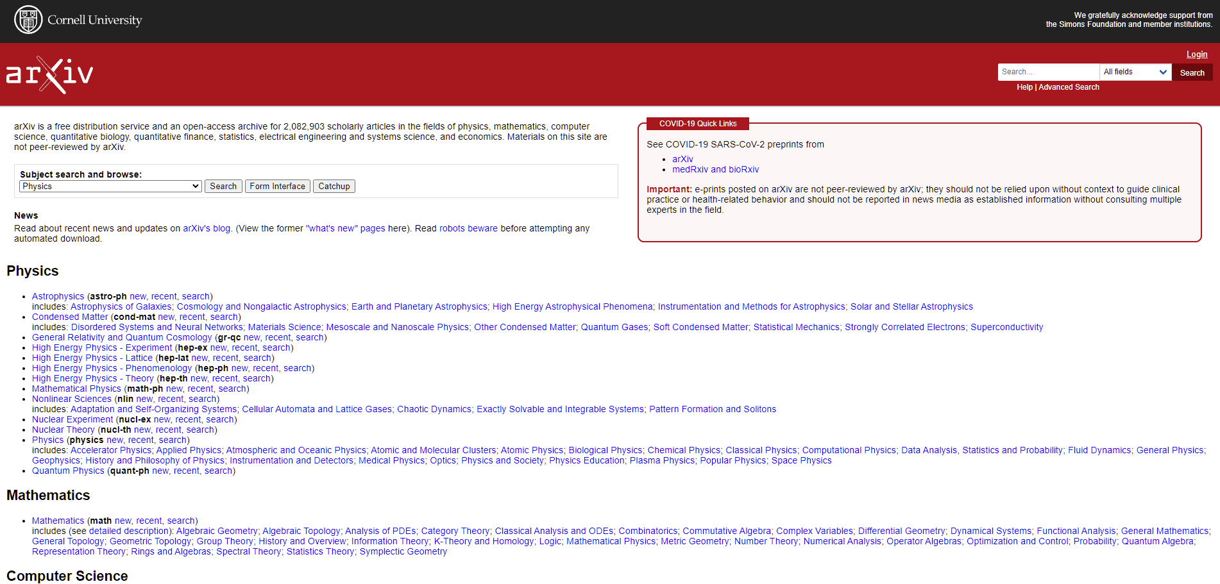Open High Energy Physics - Experiment link
This screenshot has height=584, width=1220.
click(102, 347)
